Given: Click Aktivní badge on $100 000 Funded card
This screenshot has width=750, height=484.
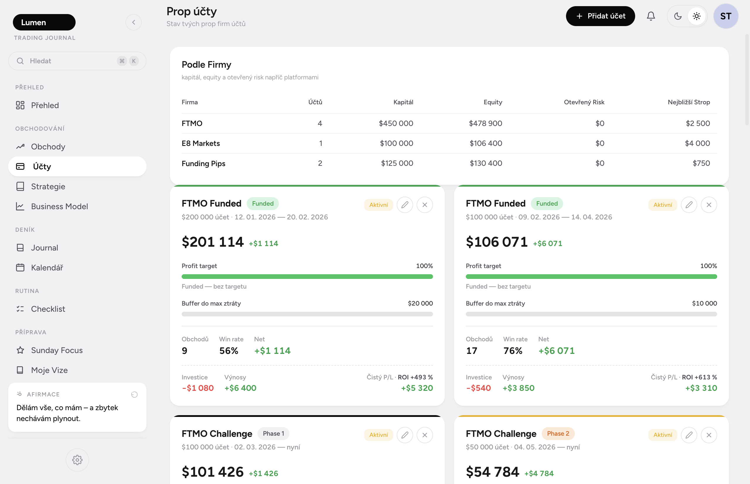Looking at the screenshot, I should point(663,205).
